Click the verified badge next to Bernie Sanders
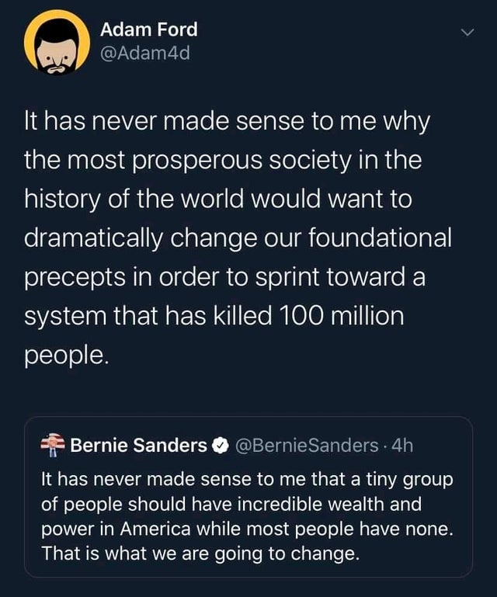497x597 pixels. (220, 445)
